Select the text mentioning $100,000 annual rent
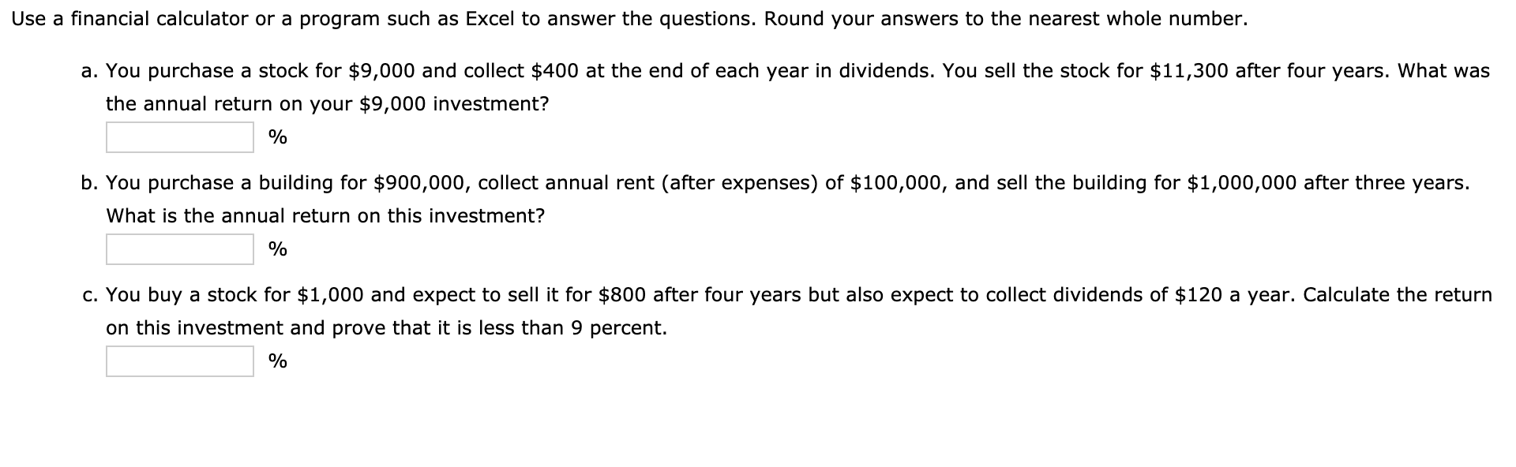1516x467 pixels. pyautogui.click(x=898, y=182)
